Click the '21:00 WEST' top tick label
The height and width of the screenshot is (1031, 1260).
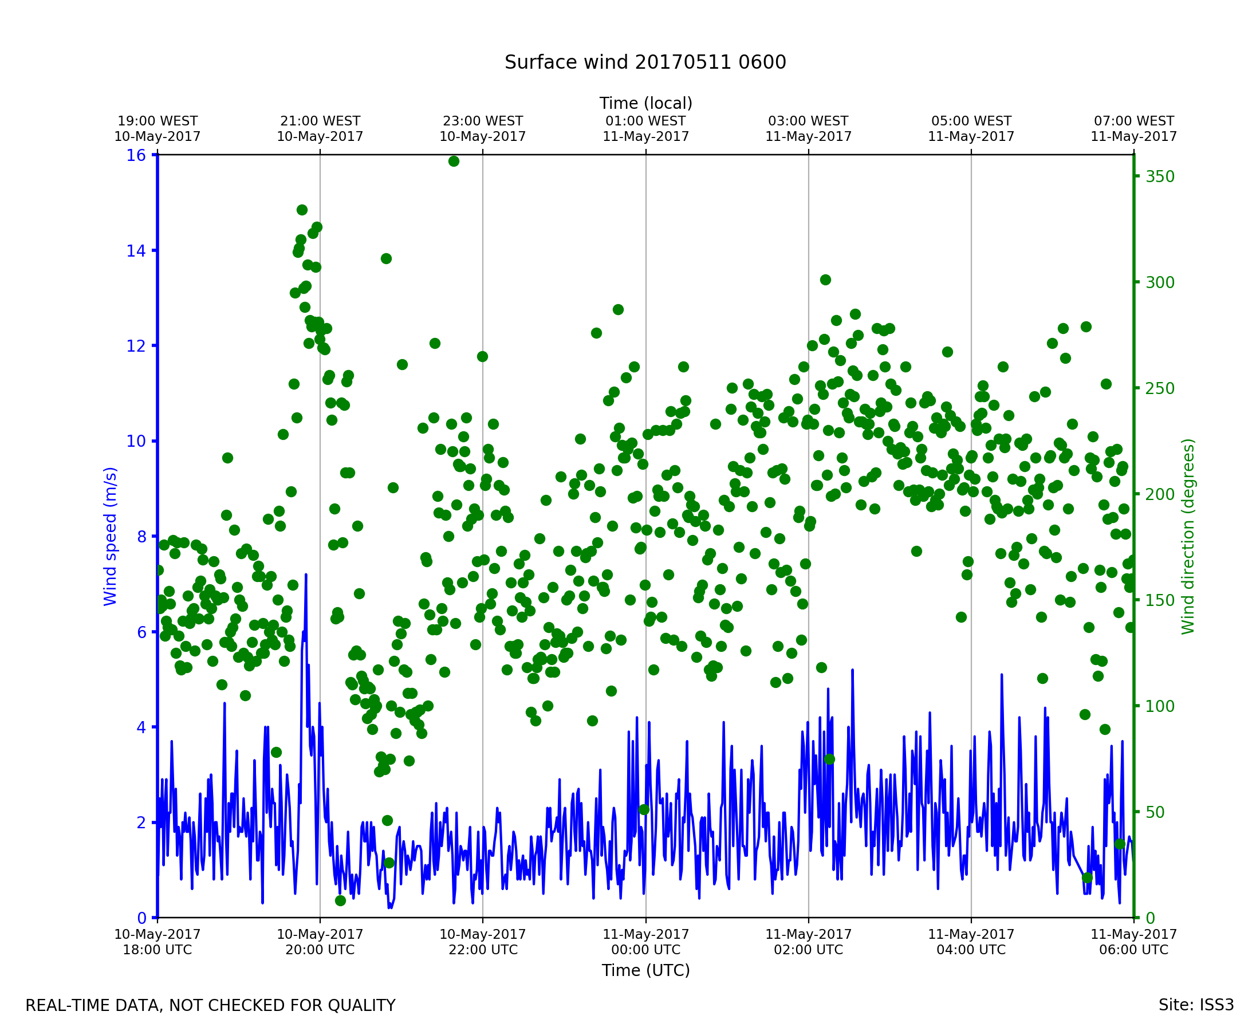320,121
